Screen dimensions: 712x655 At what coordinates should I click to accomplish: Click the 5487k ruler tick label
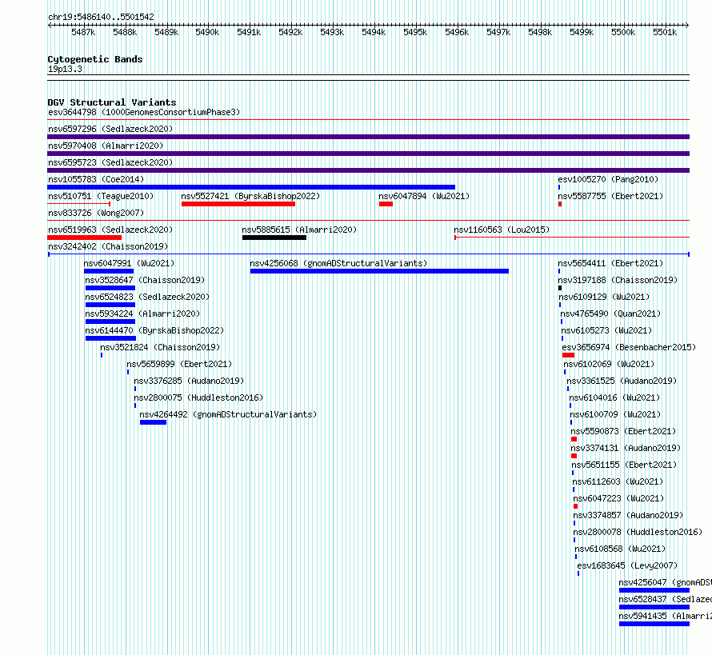point(83,32)
